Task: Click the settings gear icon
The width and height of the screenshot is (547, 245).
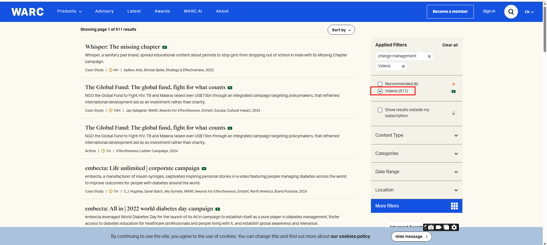Action: click(454, 227)
